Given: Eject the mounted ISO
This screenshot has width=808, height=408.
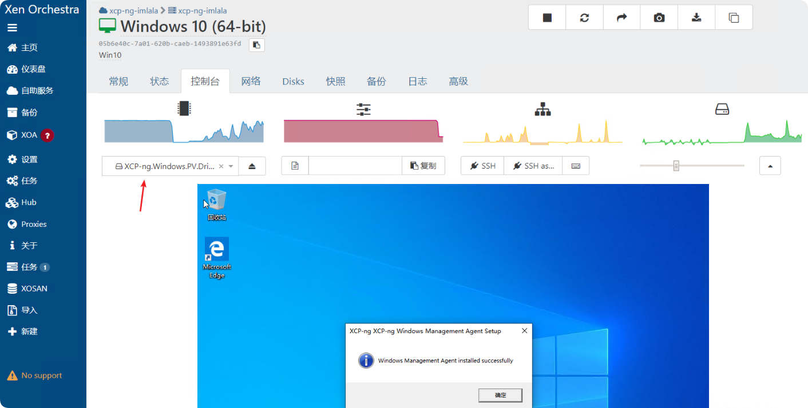Looking at the screenshot, I should tap(252, 166).
